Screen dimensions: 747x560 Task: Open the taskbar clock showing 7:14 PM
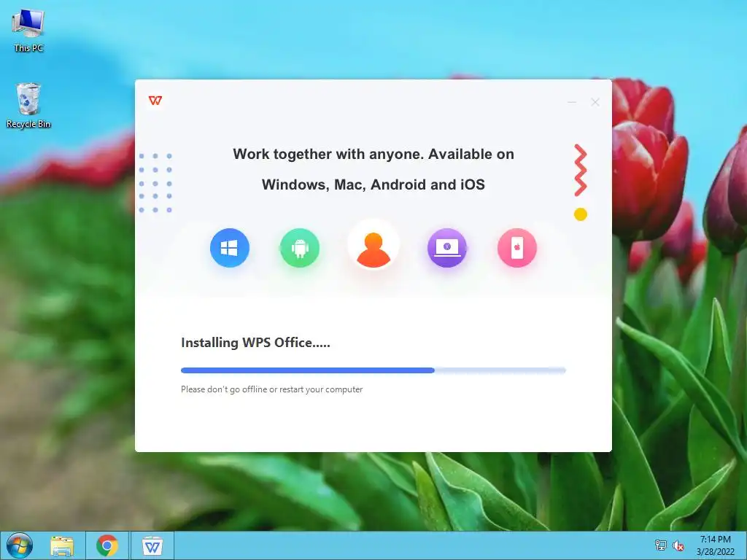point(715,545)
